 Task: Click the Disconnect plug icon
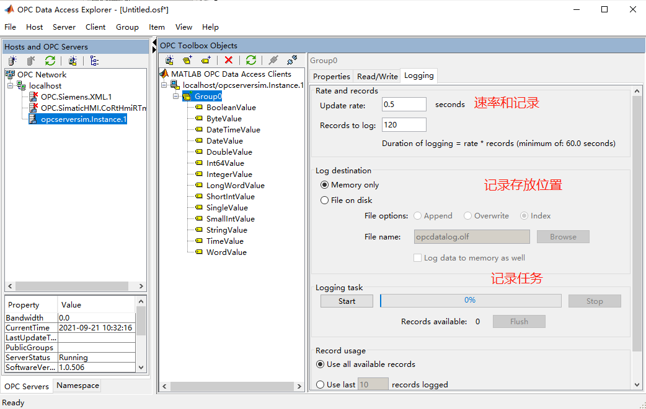point(290,60)
